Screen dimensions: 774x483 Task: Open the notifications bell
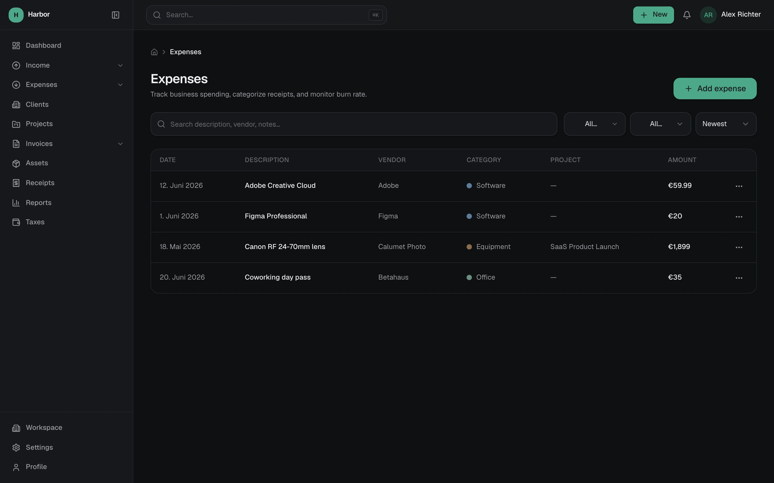coord(687,15)
